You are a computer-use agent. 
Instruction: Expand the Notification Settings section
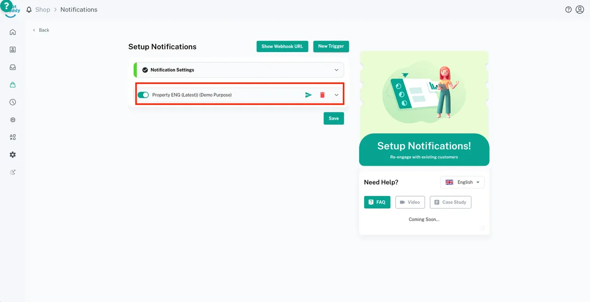coord(336,70)
